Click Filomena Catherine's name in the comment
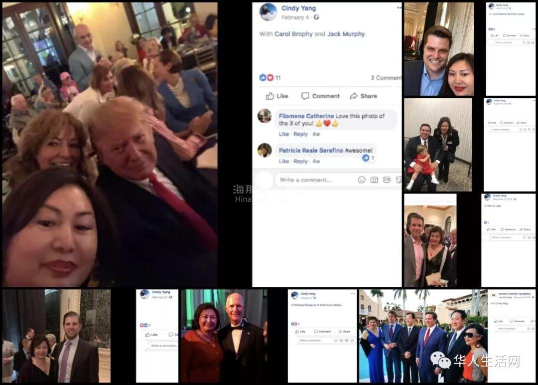The height and width of the screenshot is (385, 538). tap(306, 116)
